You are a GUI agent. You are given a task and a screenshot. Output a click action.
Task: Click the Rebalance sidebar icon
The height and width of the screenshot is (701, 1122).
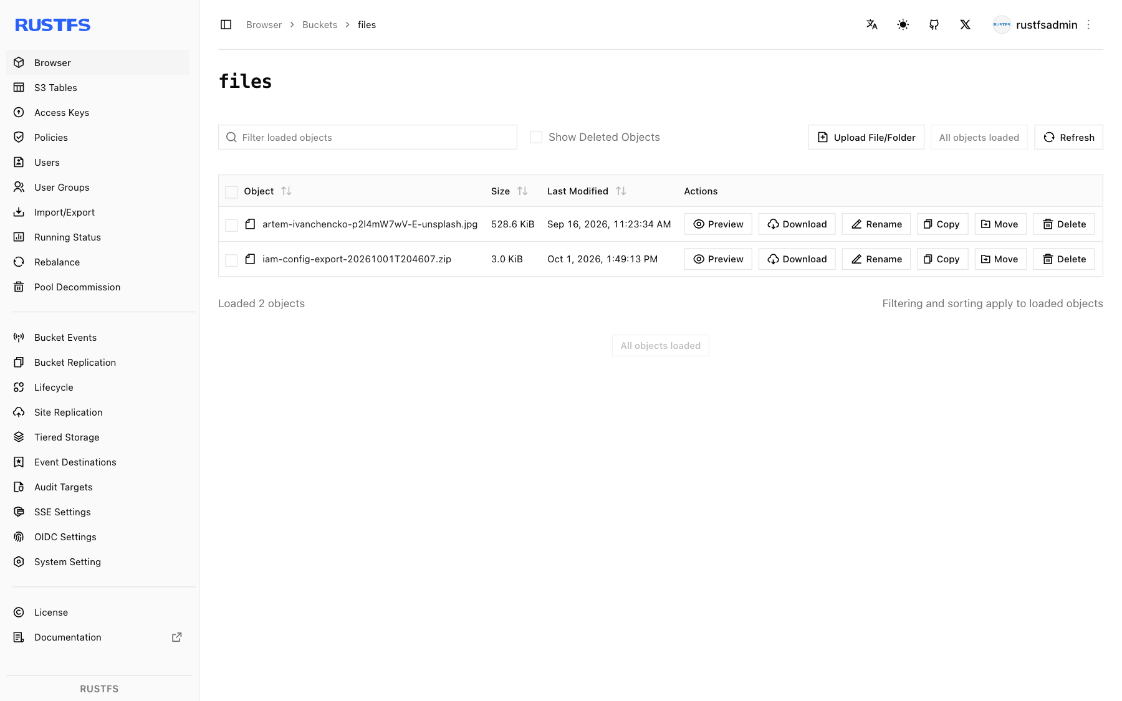coord(19,262)
